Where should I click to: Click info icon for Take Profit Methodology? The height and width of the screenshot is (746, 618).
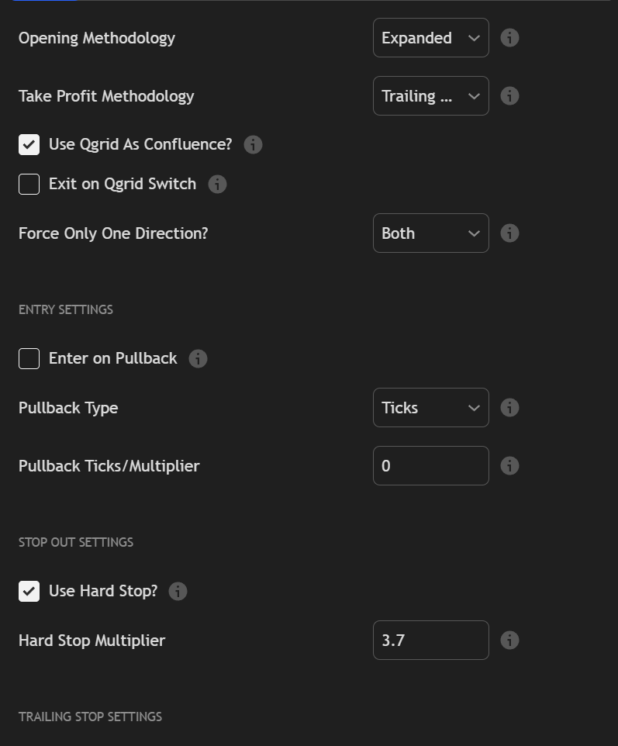509,96
